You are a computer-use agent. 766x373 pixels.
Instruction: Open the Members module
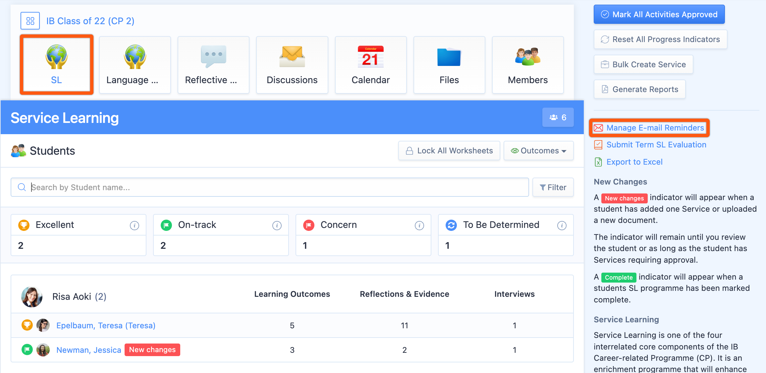pos(527,65)
